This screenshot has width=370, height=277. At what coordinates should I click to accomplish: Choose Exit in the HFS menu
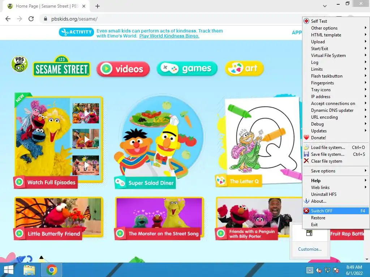(336, 225)
